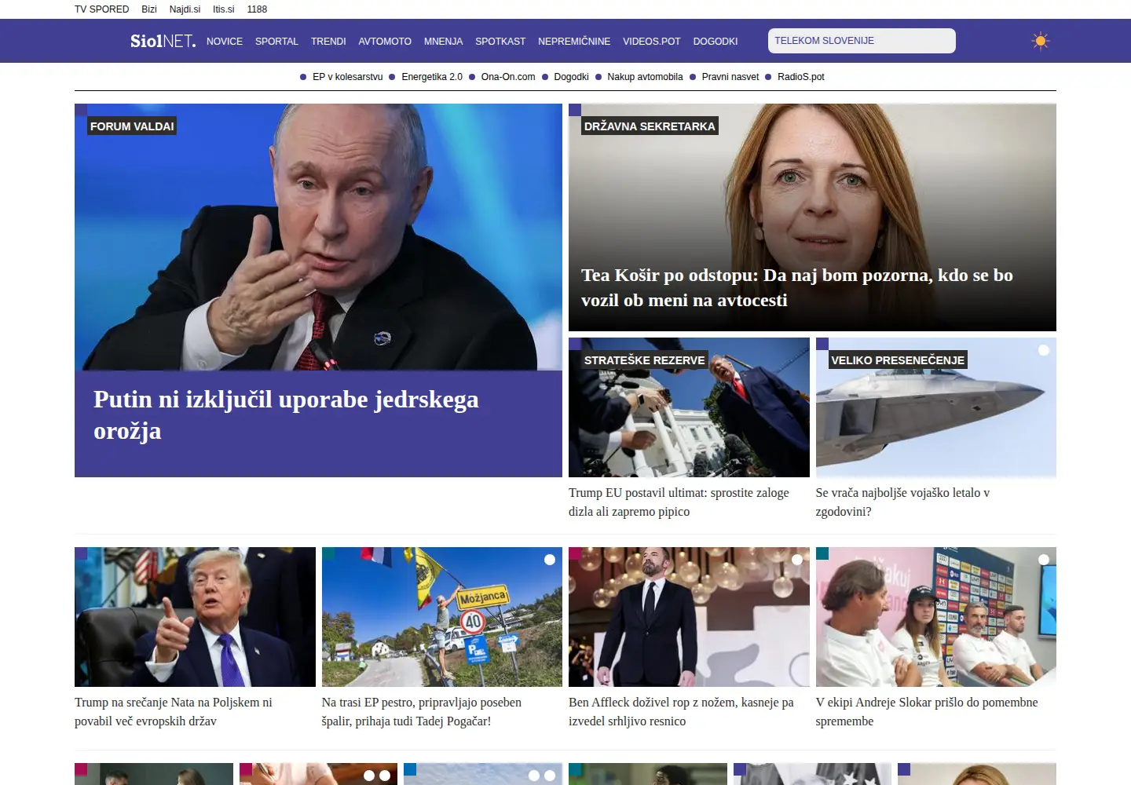
Task: Open MNENJA menu item
Action: [x=443, y=42]
